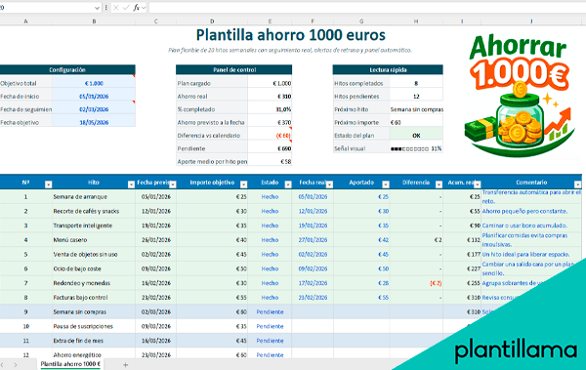The width and height of the screenshot is (586, 370).
Task: Select the Configuración section header
Action: (x=67, y=70)
